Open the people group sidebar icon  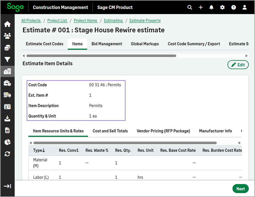click(x=7, y=36)
